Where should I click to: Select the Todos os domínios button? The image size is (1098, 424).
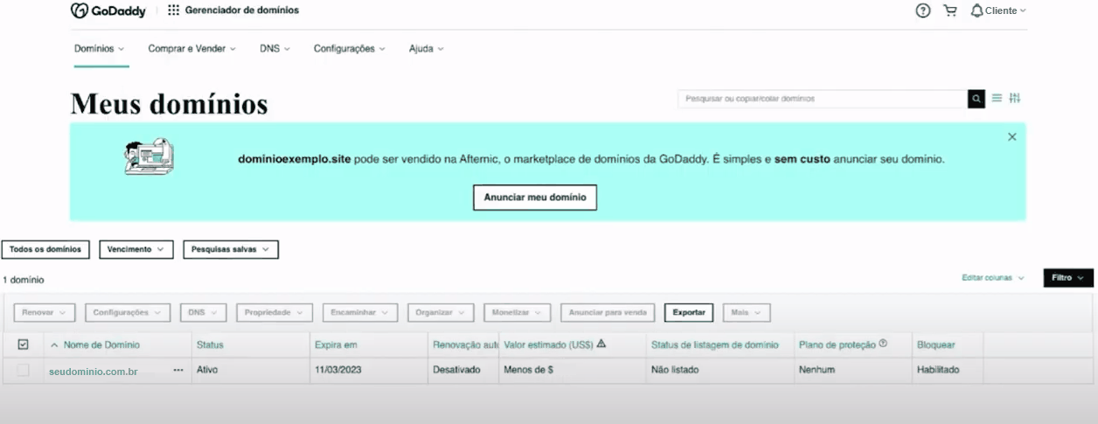tap(45, 249)
